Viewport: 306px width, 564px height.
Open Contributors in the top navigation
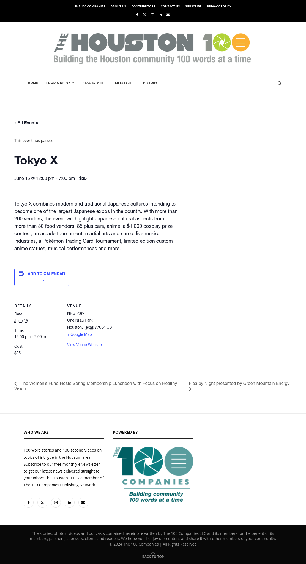pyautogui.click(x=143, y=6)
